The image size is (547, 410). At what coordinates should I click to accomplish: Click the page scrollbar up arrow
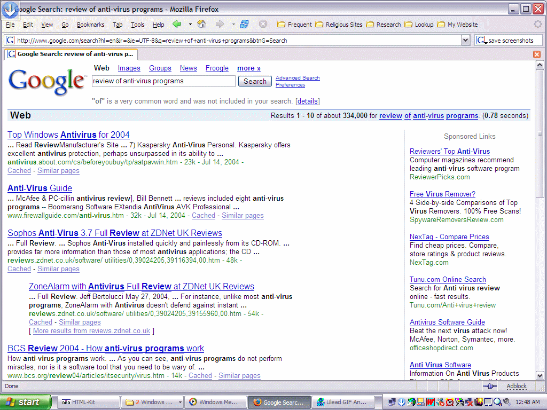click(x=540, y=65)
